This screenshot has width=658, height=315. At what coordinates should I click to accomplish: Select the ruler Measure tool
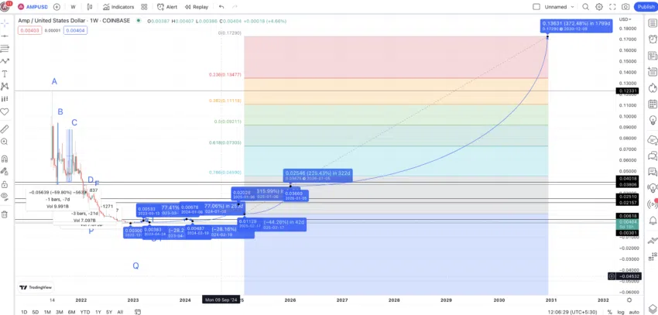coord(5,128)
